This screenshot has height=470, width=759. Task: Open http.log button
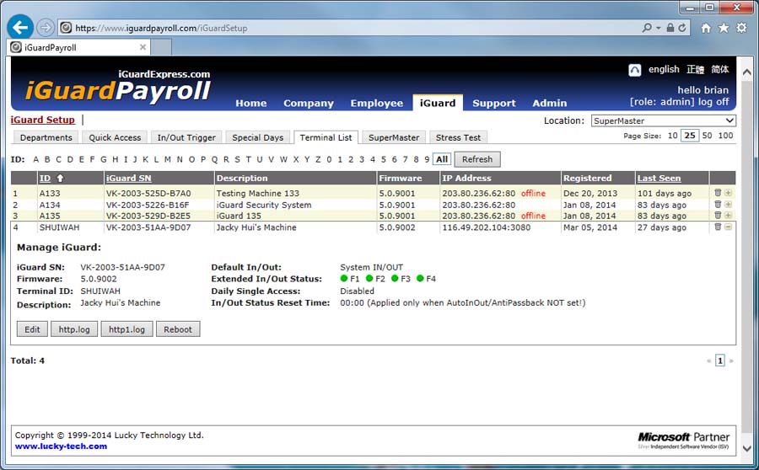tap(74, 329)
